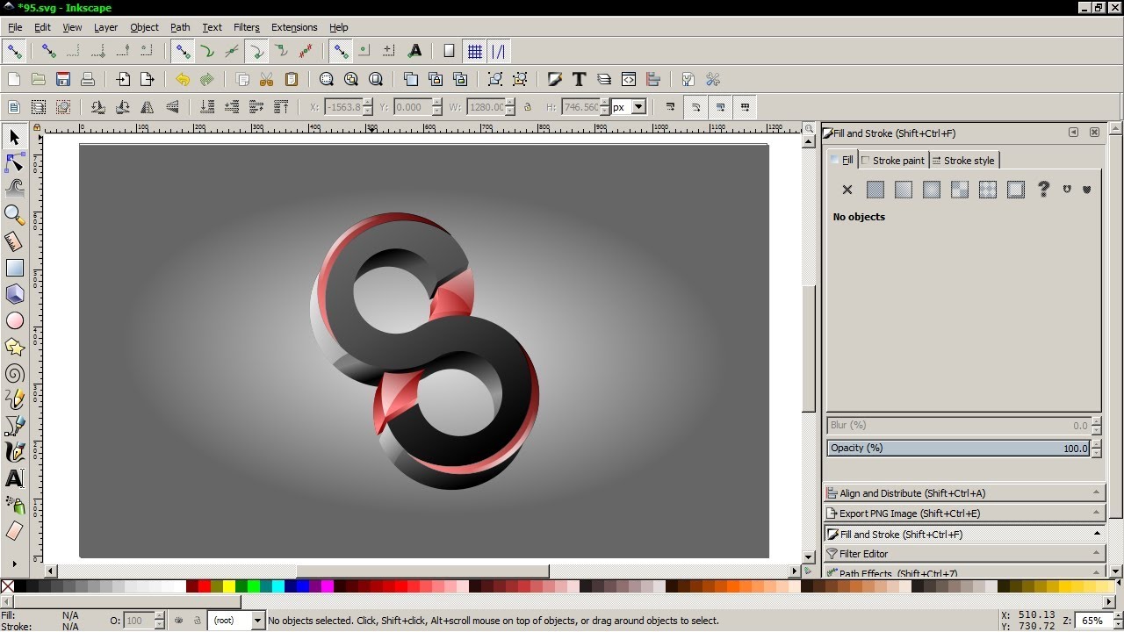Switch to the Stroke style tab
Viewport: 1124px width, 632px height.
963,161
